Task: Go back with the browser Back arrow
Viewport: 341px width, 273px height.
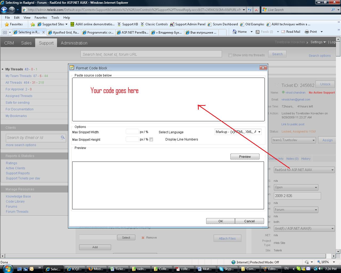Action: tap(4, 10)
